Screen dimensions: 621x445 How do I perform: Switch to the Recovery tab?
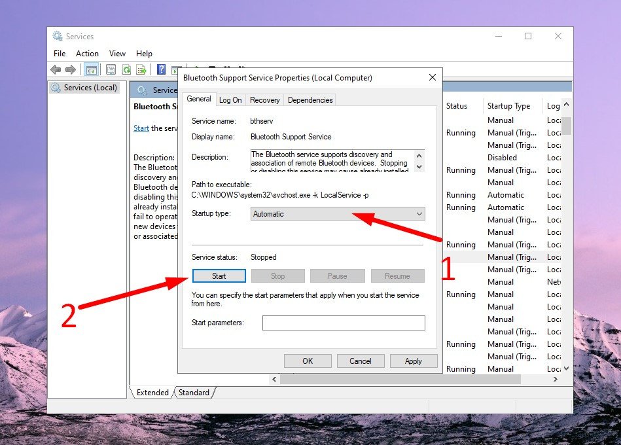[x=264, y=100]
